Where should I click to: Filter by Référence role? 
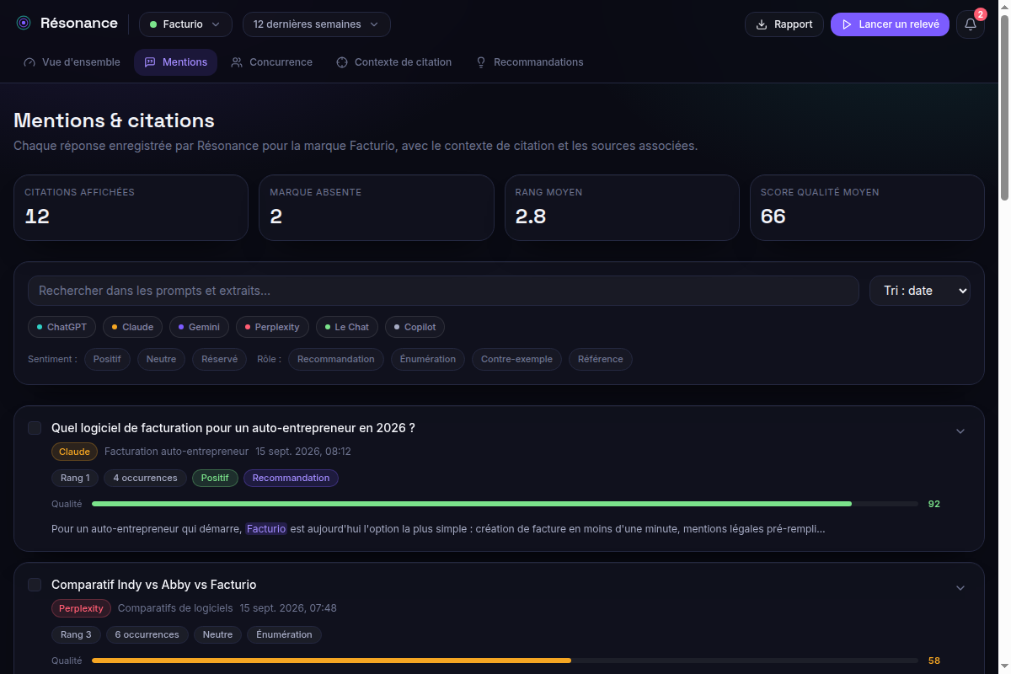[601, 359]
